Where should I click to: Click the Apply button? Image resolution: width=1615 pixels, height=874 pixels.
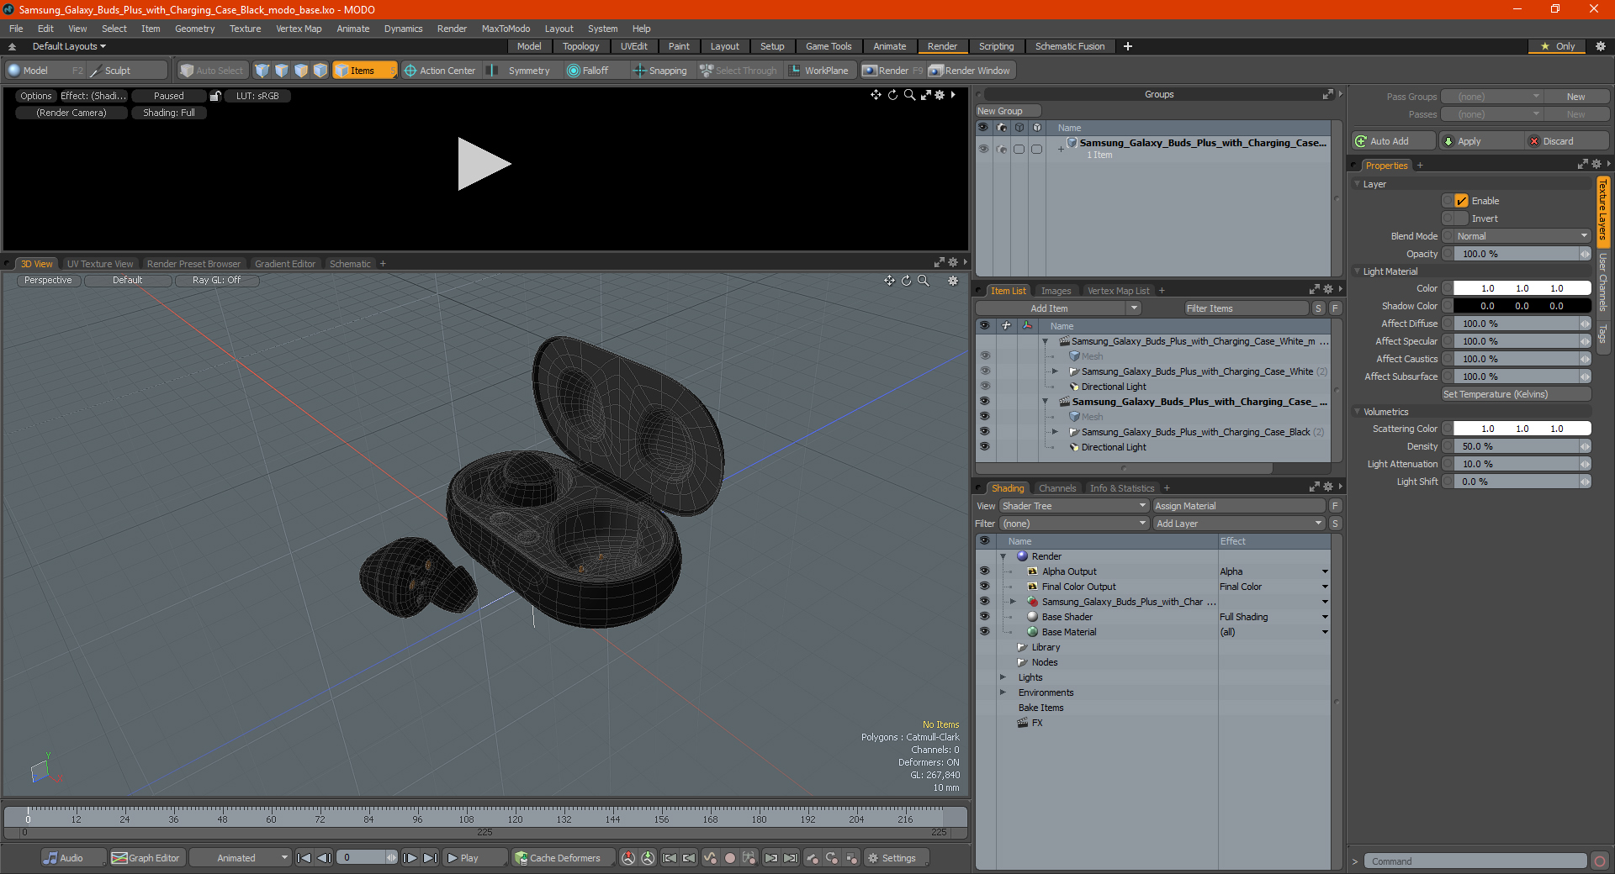click(x=1480, y=141)
